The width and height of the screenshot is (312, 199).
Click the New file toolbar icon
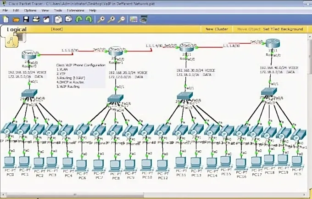(x=6, y=19)
